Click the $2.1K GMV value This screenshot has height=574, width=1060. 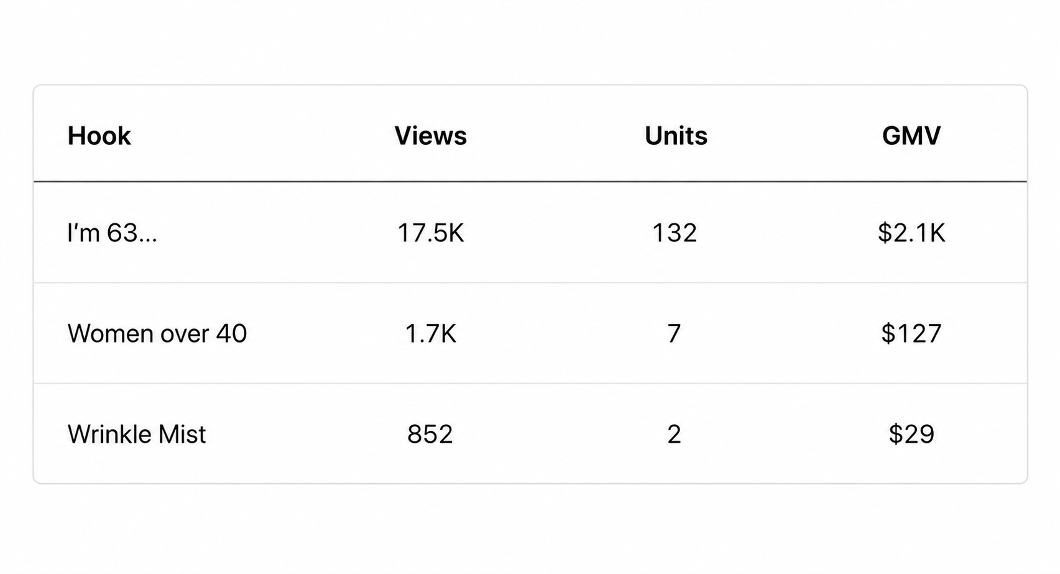[x=911, y=233]
